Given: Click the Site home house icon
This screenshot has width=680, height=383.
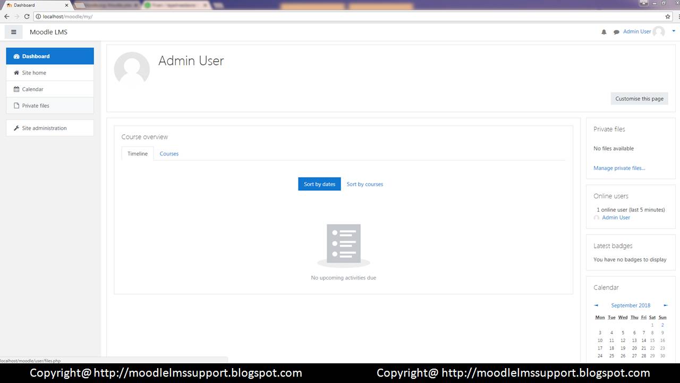Looking at the screenshot, I should click(18, 72).
